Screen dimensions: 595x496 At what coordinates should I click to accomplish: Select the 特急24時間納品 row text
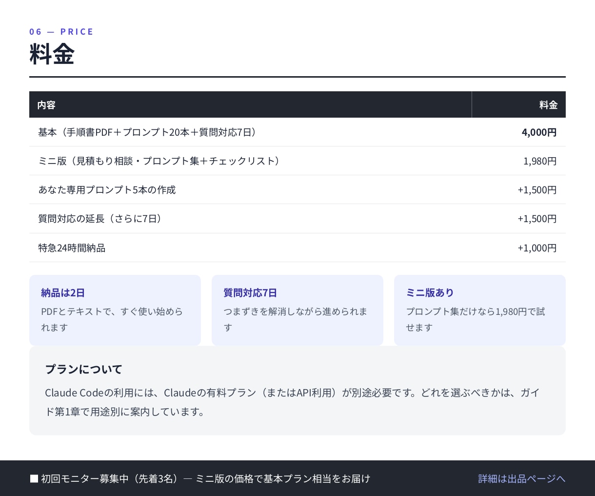[x=72, y=248]
